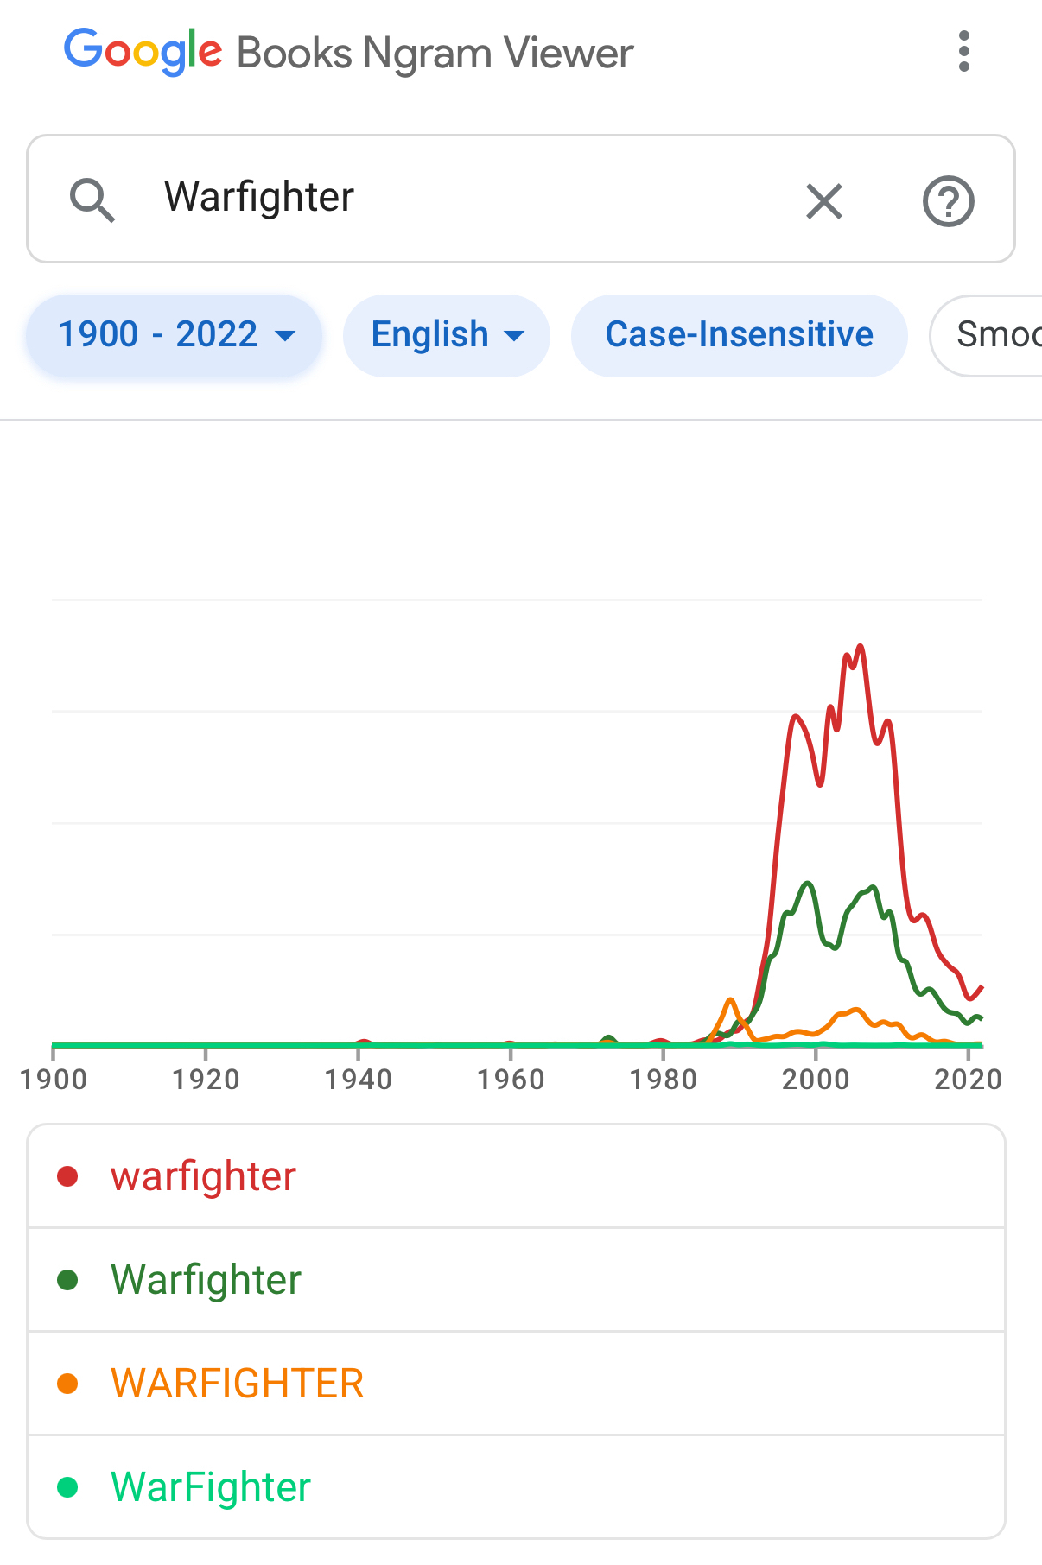
Task: Click the Warfighter search text field
Action: click(467, 198)
